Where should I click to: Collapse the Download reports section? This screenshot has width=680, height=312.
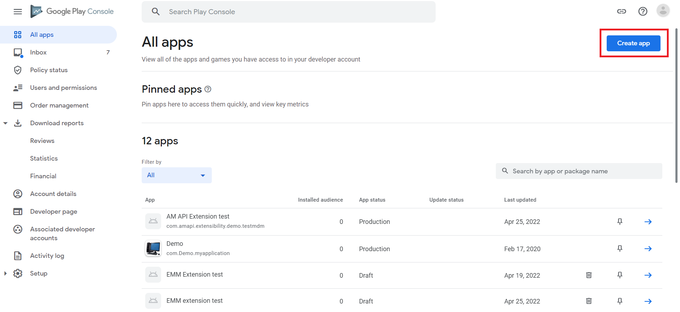tap(5, 123)
